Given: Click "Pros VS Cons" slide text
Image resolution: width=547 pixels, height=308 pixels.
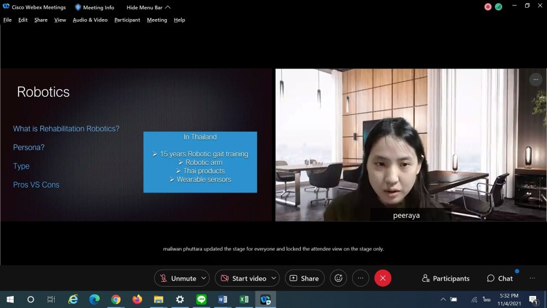Looking at the screenshot, I should pos(36,185).
